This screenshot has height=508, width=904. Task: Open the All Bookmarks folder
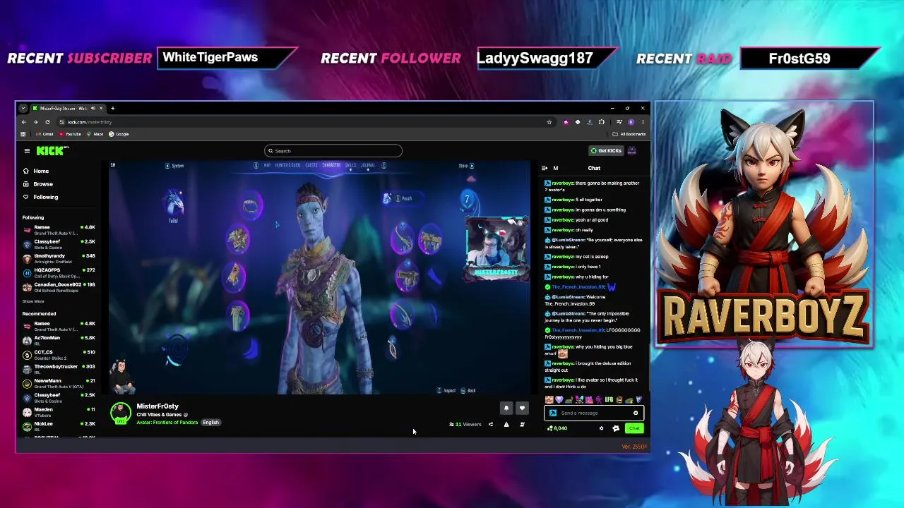[630, 134]
